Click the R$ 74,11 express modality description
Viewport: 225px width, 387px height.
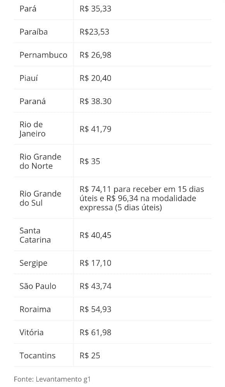click(x=142, y=198)
